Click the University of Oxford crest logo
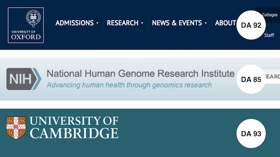 pyautogui.click(x=26, y=25)
